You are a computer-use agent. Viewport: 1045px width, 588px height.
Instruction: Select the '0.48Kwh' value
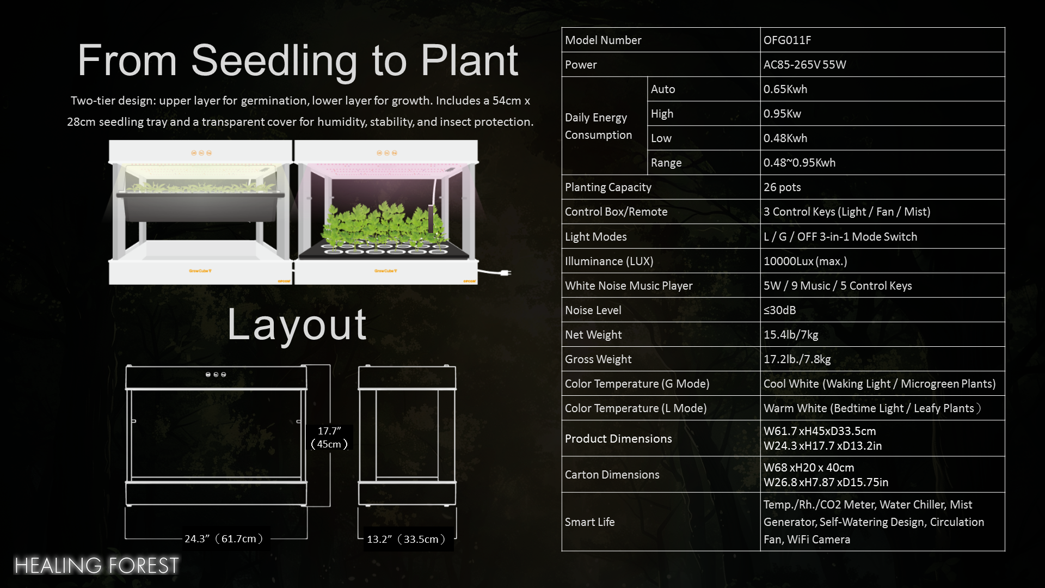click(785, 138)
